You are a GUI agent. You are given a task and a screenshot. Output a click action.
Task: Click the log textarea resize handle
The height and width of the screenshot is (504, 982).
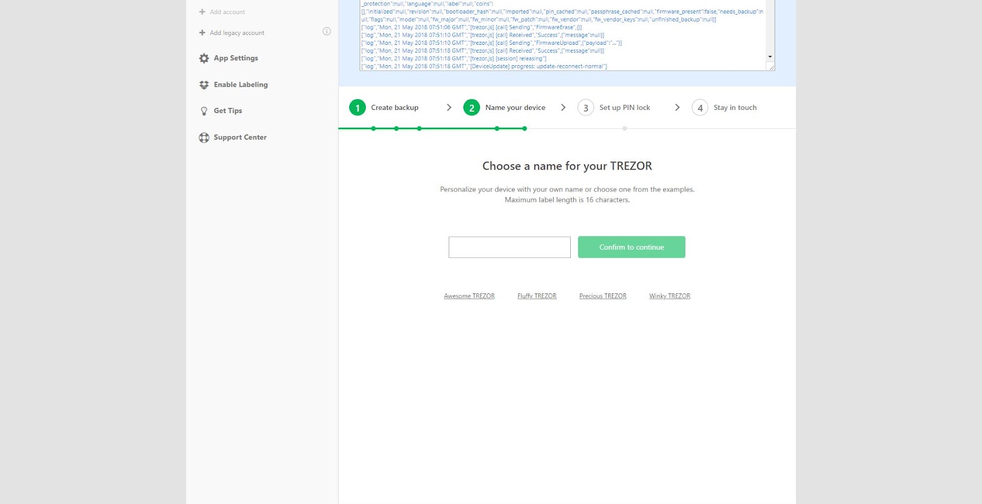[771, 67]
